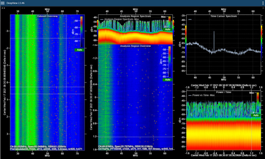
Task: Enable Auto scaling in Analysis Region Overview
Action: click(x=167, y=80)
